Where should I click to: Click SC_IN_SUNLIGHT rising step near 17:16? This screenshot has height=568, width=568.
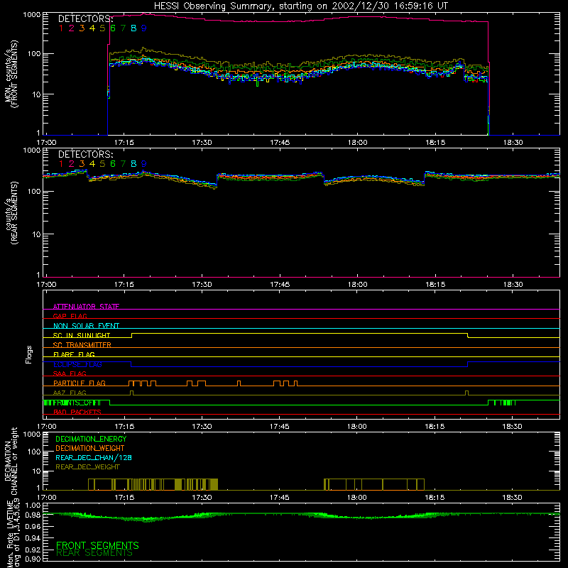132,335
